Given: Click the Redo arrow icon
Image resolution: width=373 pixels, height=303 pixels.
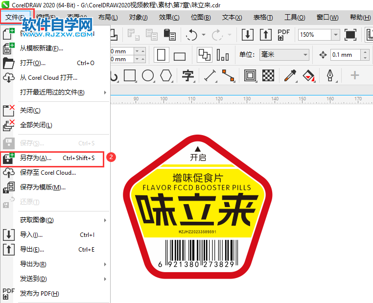Looking at the screenshot, I should pos(217,35).
